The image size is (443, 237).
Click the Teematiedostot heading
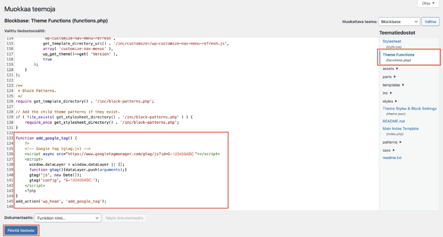tap(397, 33)
